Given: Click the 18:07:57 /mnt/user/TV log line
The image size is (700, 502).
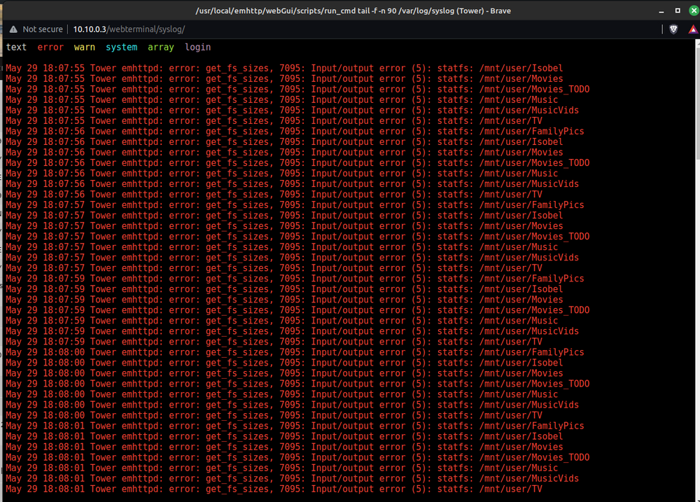Looking at the screenshot, I should 274,268.
